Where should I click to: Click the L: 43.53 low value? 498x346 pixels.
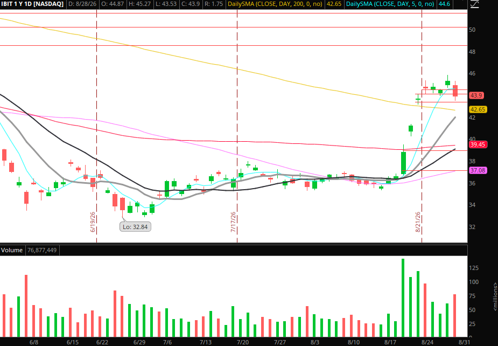[165, 4]
